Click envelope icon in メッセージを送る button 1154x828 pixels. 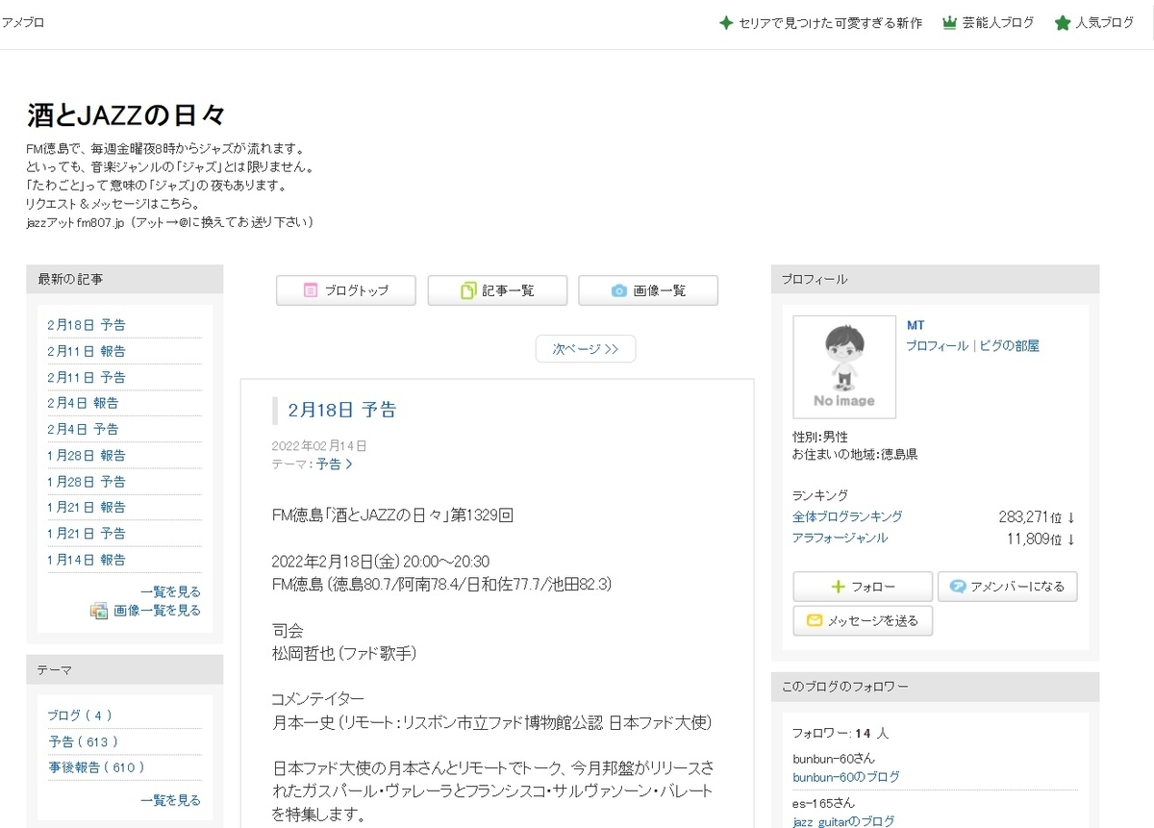tap(815, 620)
